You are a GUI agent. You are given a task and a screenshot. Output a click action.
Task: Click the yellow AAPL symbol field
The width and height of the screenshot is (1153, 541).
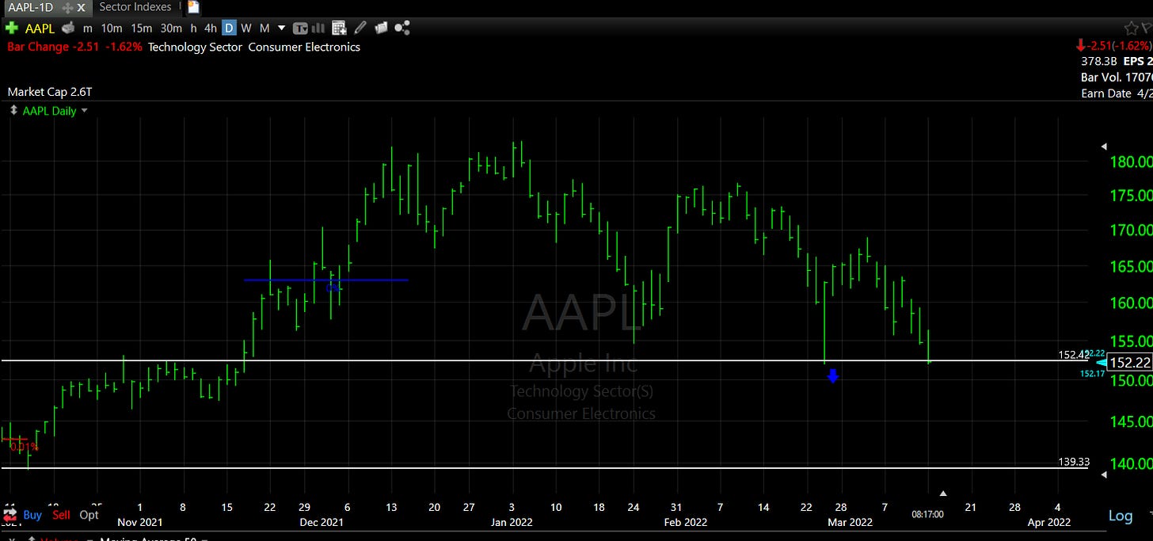pos(40,28)
